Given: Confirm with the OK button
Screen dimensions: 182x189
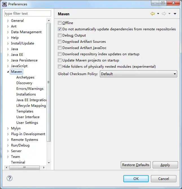Looking at the screenshot, I should pos(136,179).
